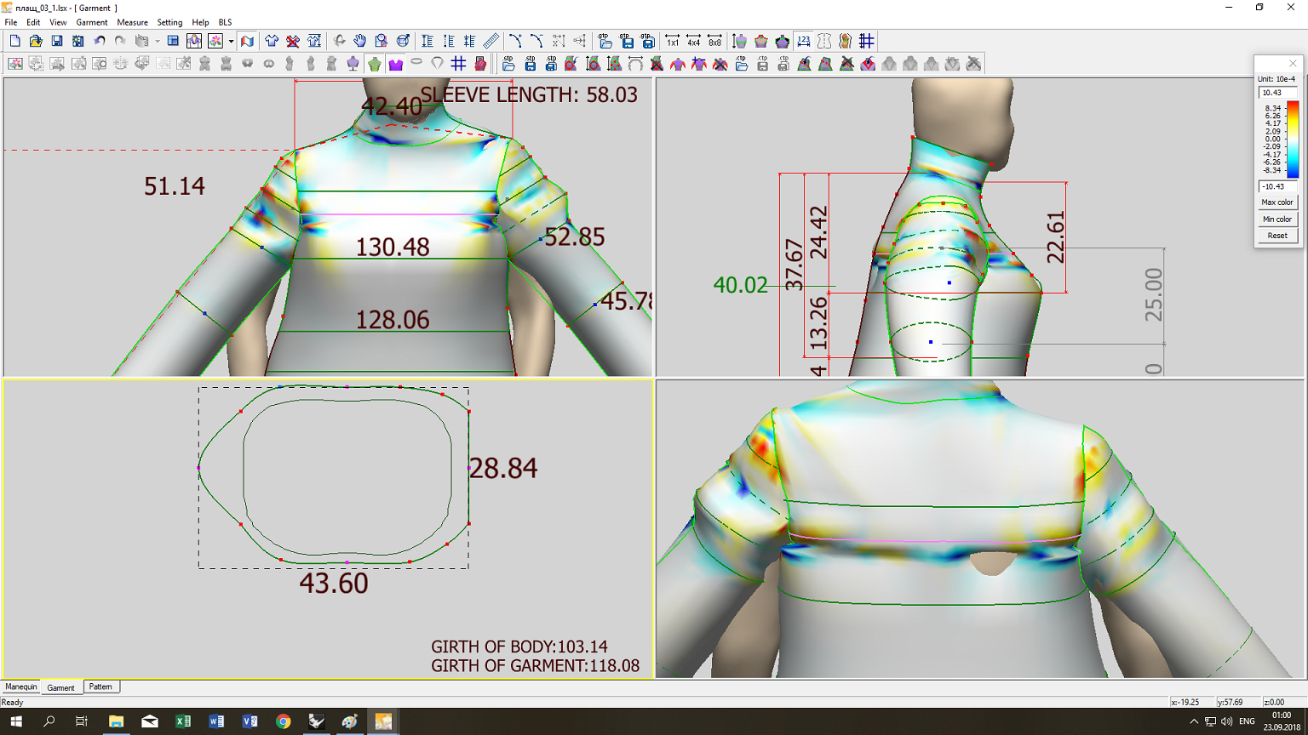Choose the 4x4 grid layout icon
This screenshot has height=735, width=1308.
(693, 41)
